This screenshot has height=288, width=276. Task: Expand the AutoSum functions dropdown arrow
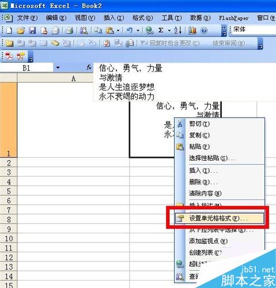(169, 31)
